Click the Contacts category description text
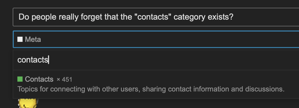Screen dimensions: 299x108 point(151,89)
